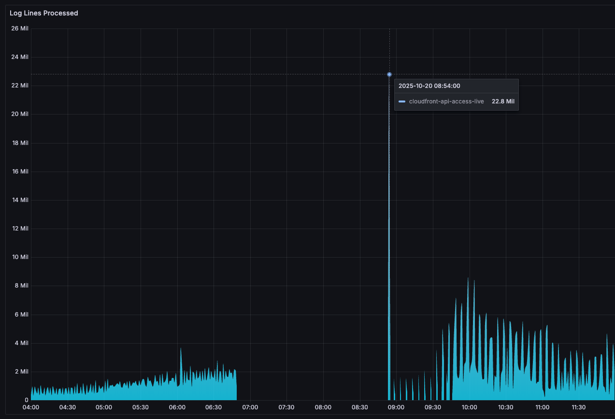Click the 08:30 time axis label
615x419 pixels.
pos(359,407)
